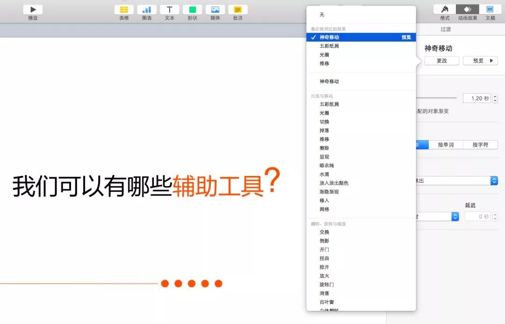
Task: Click the Play (播放) slideshow icon
Action: point(33,9)
